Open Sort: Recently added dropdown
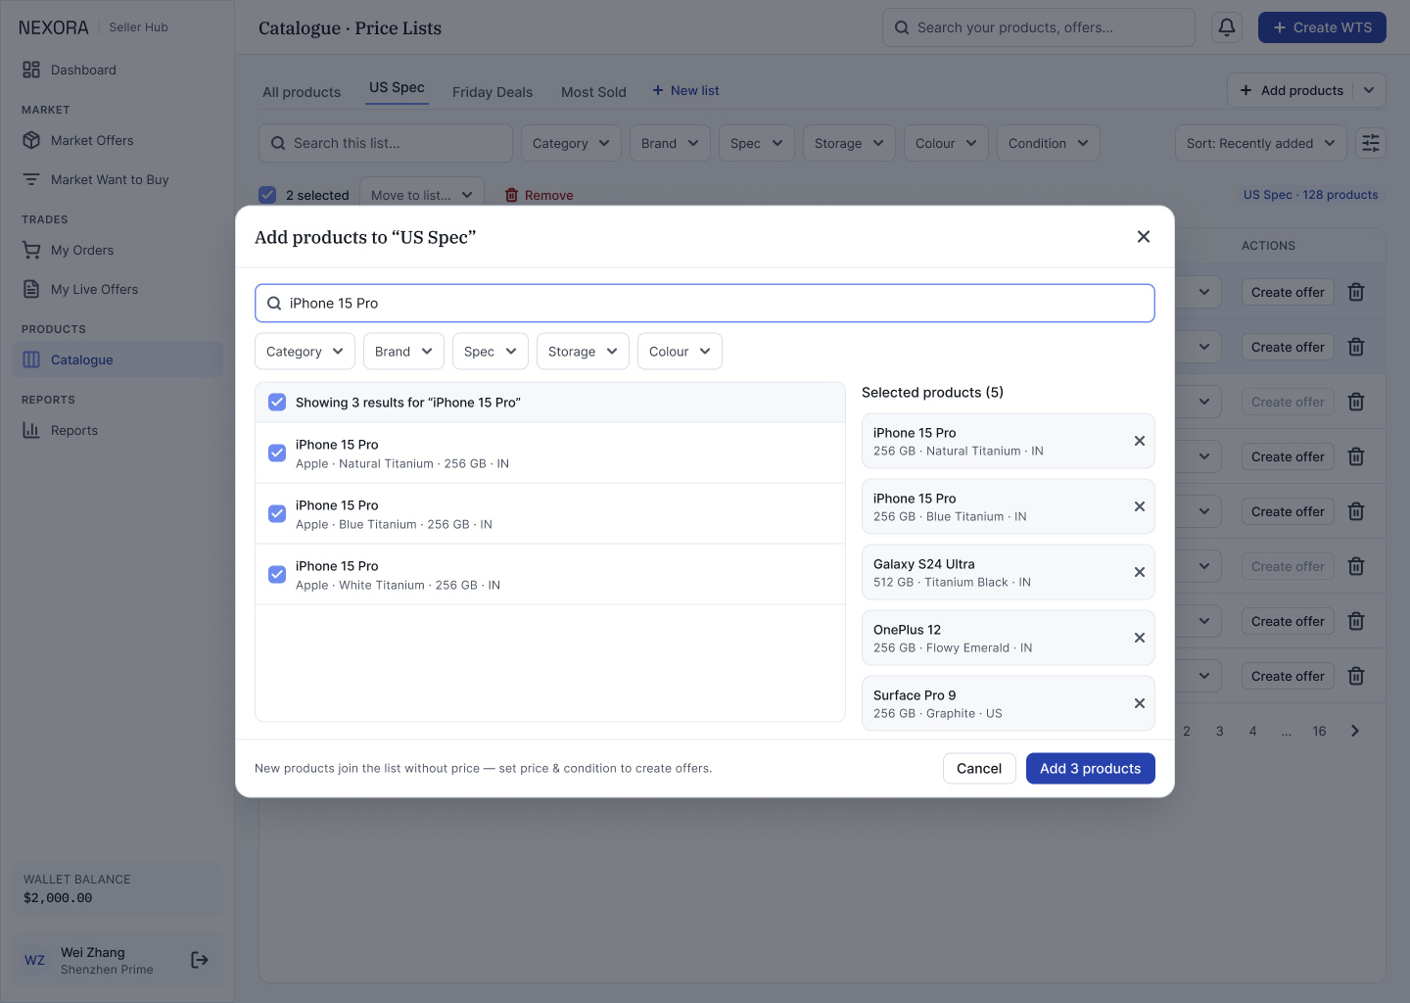The height and width of the screenshot is (1003, 1410). pos(1261,143)
